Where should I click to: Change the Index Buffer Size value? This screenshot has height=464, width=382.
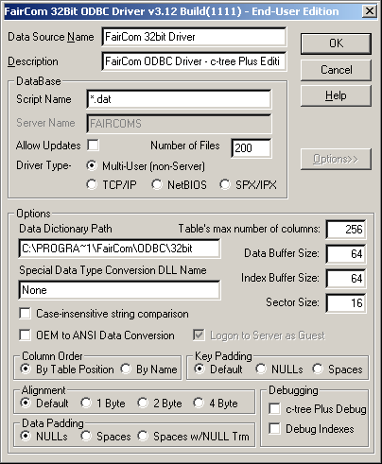click(346, 279)
